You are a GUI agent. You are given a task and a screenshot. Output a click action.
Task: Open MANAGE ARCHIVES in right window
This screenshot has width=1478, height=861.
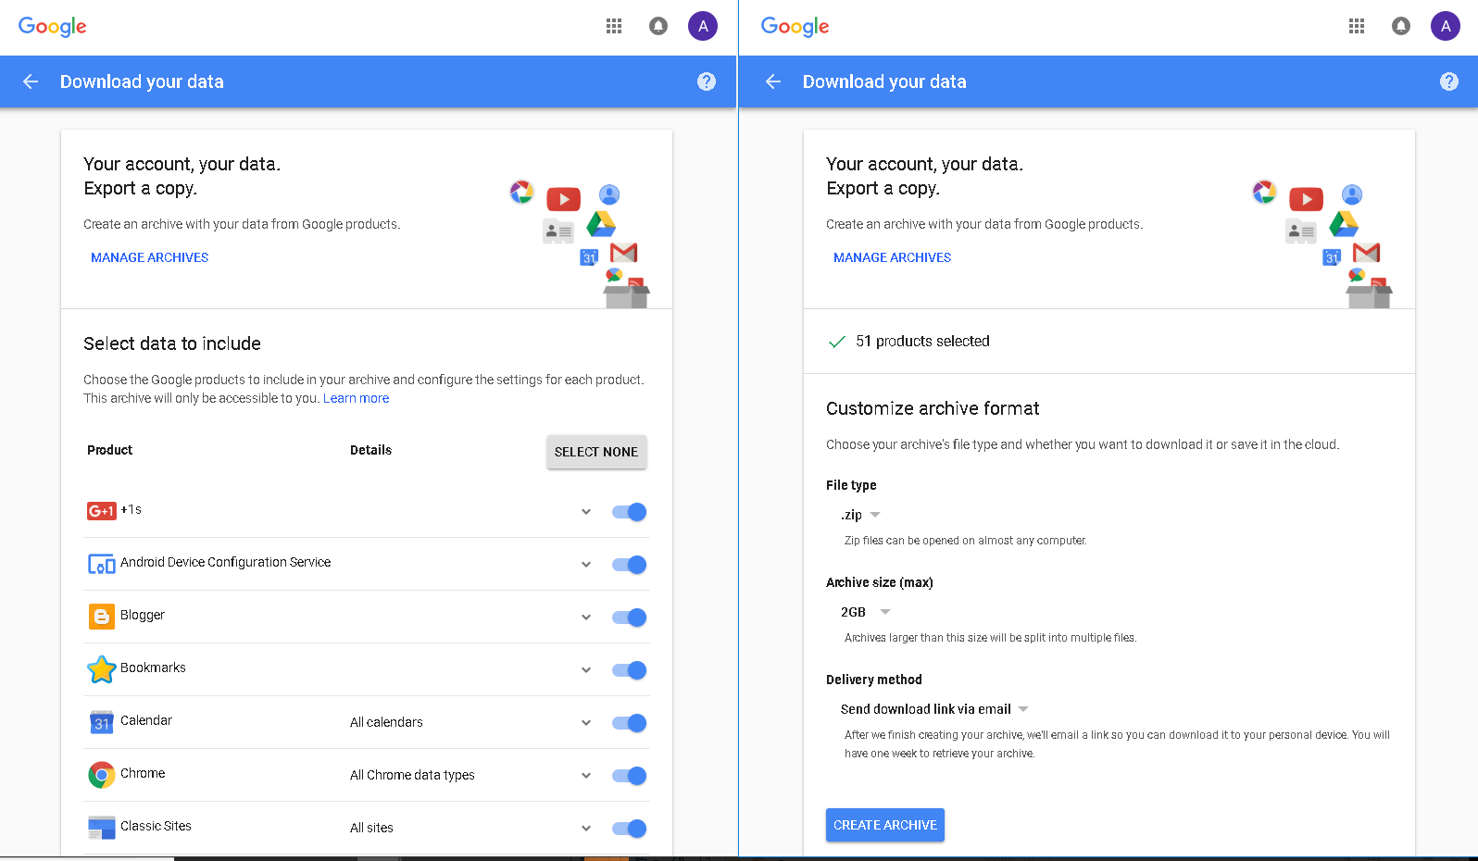click(x=893, y=257)
